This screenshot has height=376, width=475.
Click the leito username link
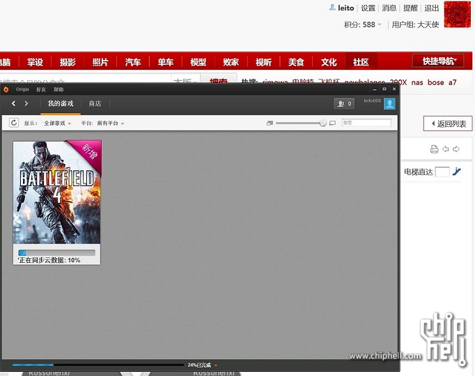coord(346,8)
